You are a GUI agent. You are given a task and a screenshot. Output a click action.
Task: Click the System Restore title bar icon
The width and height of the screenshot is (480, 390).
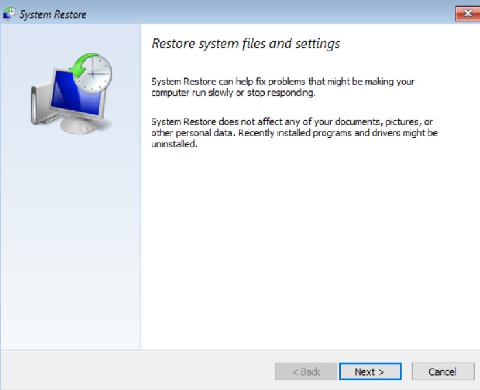[10, 14]
